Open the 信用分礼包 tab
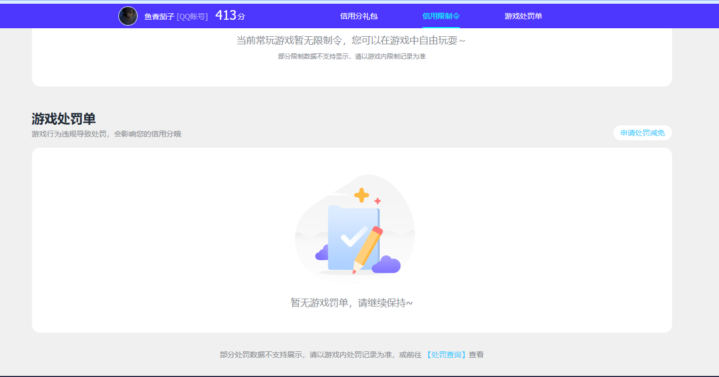The height and width of the screenshot is (377, 719). coord(359,16)
